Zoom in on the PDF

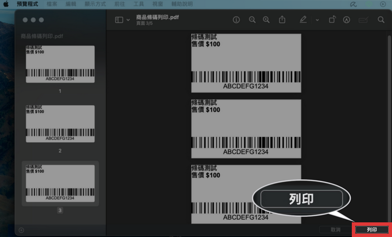pyautogui.click(x=266, y=20)
